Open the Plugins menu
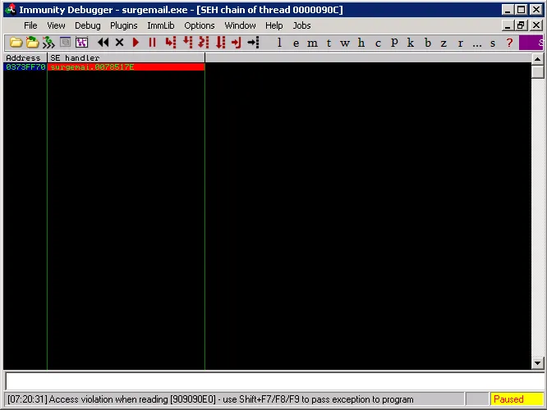The width and height of the screenshot is (547, 410). pos(123,25)
